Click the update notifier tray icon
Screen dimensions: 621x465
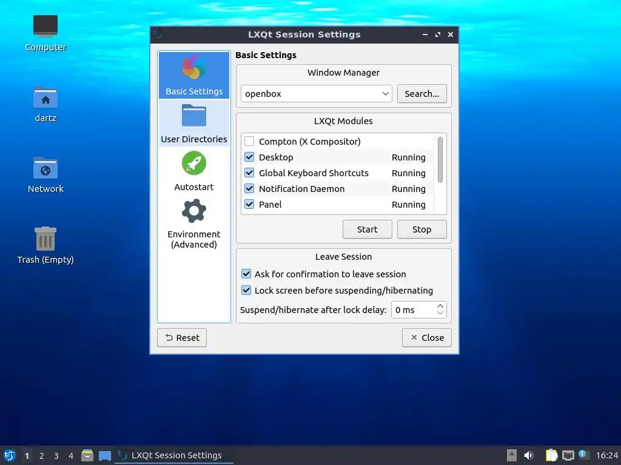click(584, 455)
